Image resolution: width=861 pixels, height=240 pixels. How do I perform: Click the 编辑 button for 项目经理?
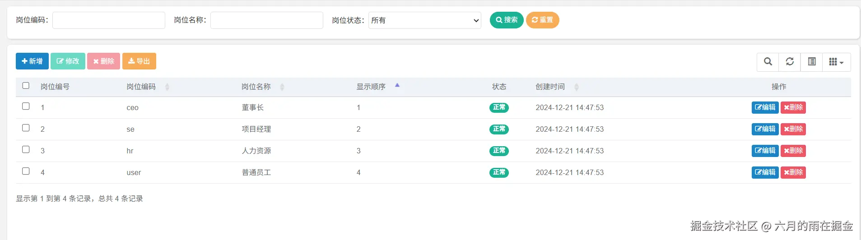tap(765, 129)
